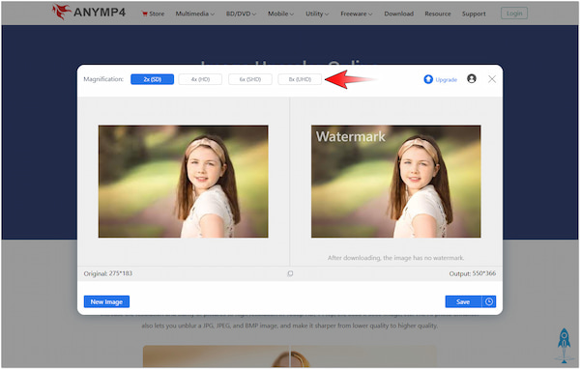Click the Output: 550*366 text
Image resolution: width=580 pixels, height=369 pixels.
[x=473, y=273]
